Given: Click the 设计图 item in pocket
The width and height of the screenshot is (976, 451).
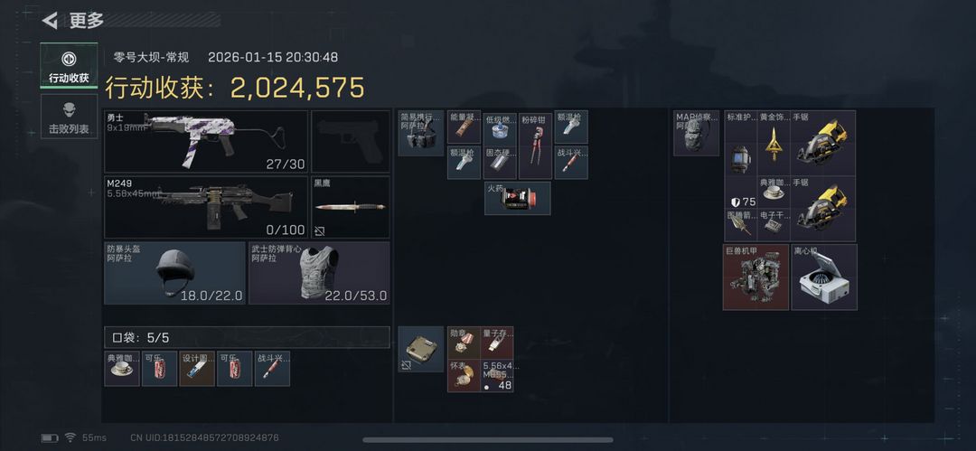Looking at the screenshot, I should (x=197, y=369).
